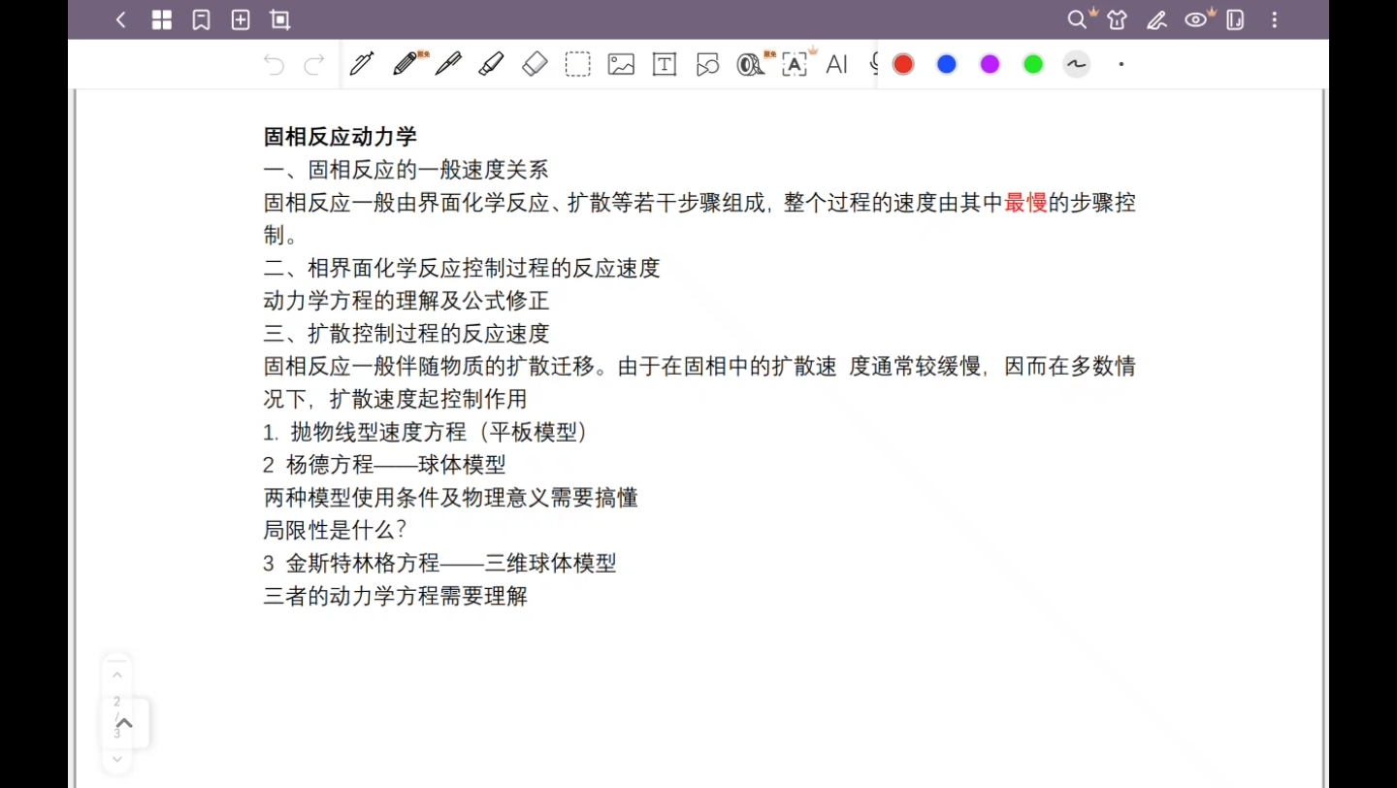The width and height of the screenshot is (1397, 788).
Task: Collapse page navigator with up chevron button
Action: point(125,723)
